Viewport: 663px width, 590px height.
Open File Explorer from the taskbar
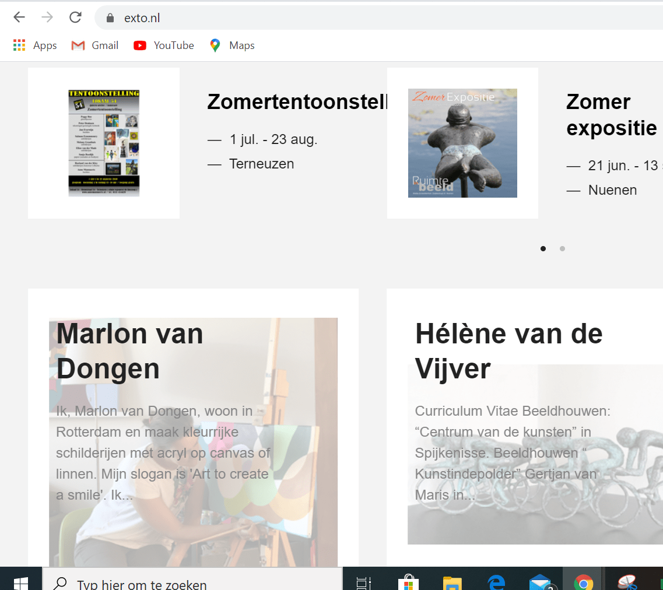pyautogui.click(x=452, y=582)
